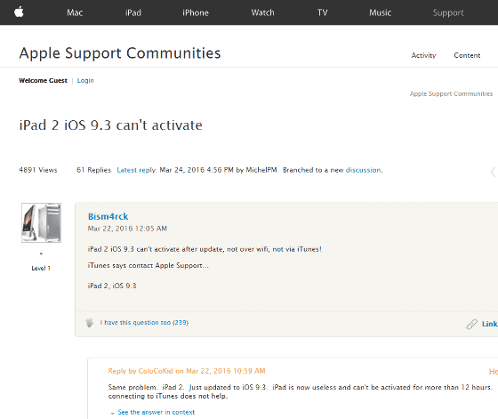Switch to the Content tab
498x419 pixels.
point(467,55)
